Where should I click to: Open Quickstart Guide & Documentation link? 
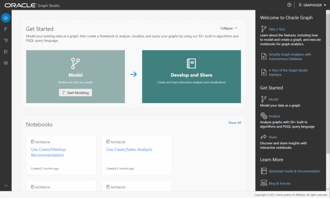pos(294,171)
